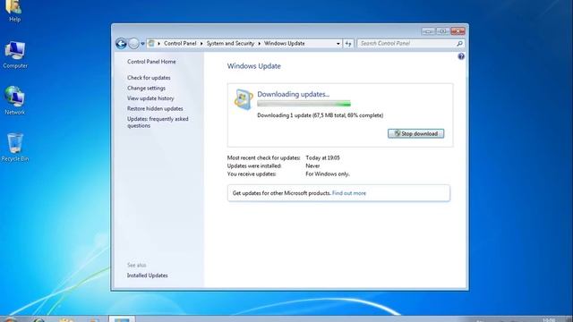Click the Find out more link

349,193
